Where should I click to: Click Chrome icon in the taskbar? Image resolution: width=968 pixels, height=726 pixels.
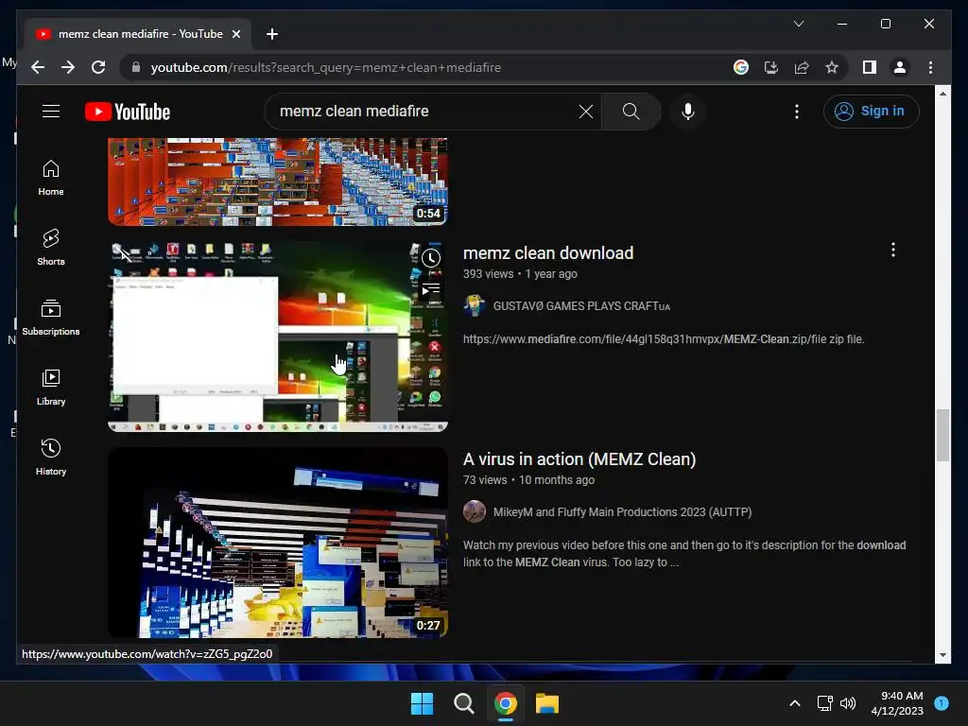tap(505, 703)
